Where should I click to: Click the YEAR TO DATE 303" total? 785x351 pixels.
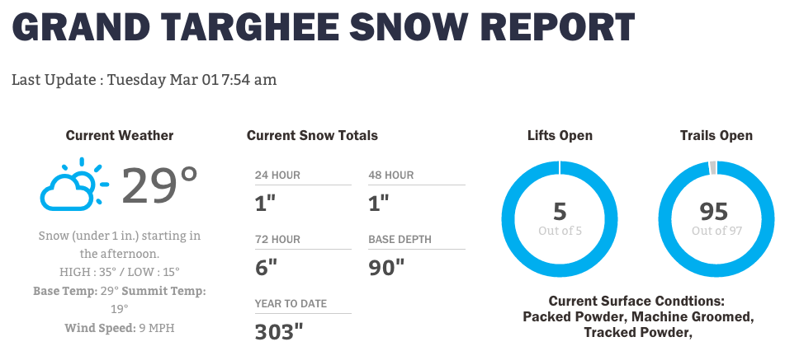279,332
